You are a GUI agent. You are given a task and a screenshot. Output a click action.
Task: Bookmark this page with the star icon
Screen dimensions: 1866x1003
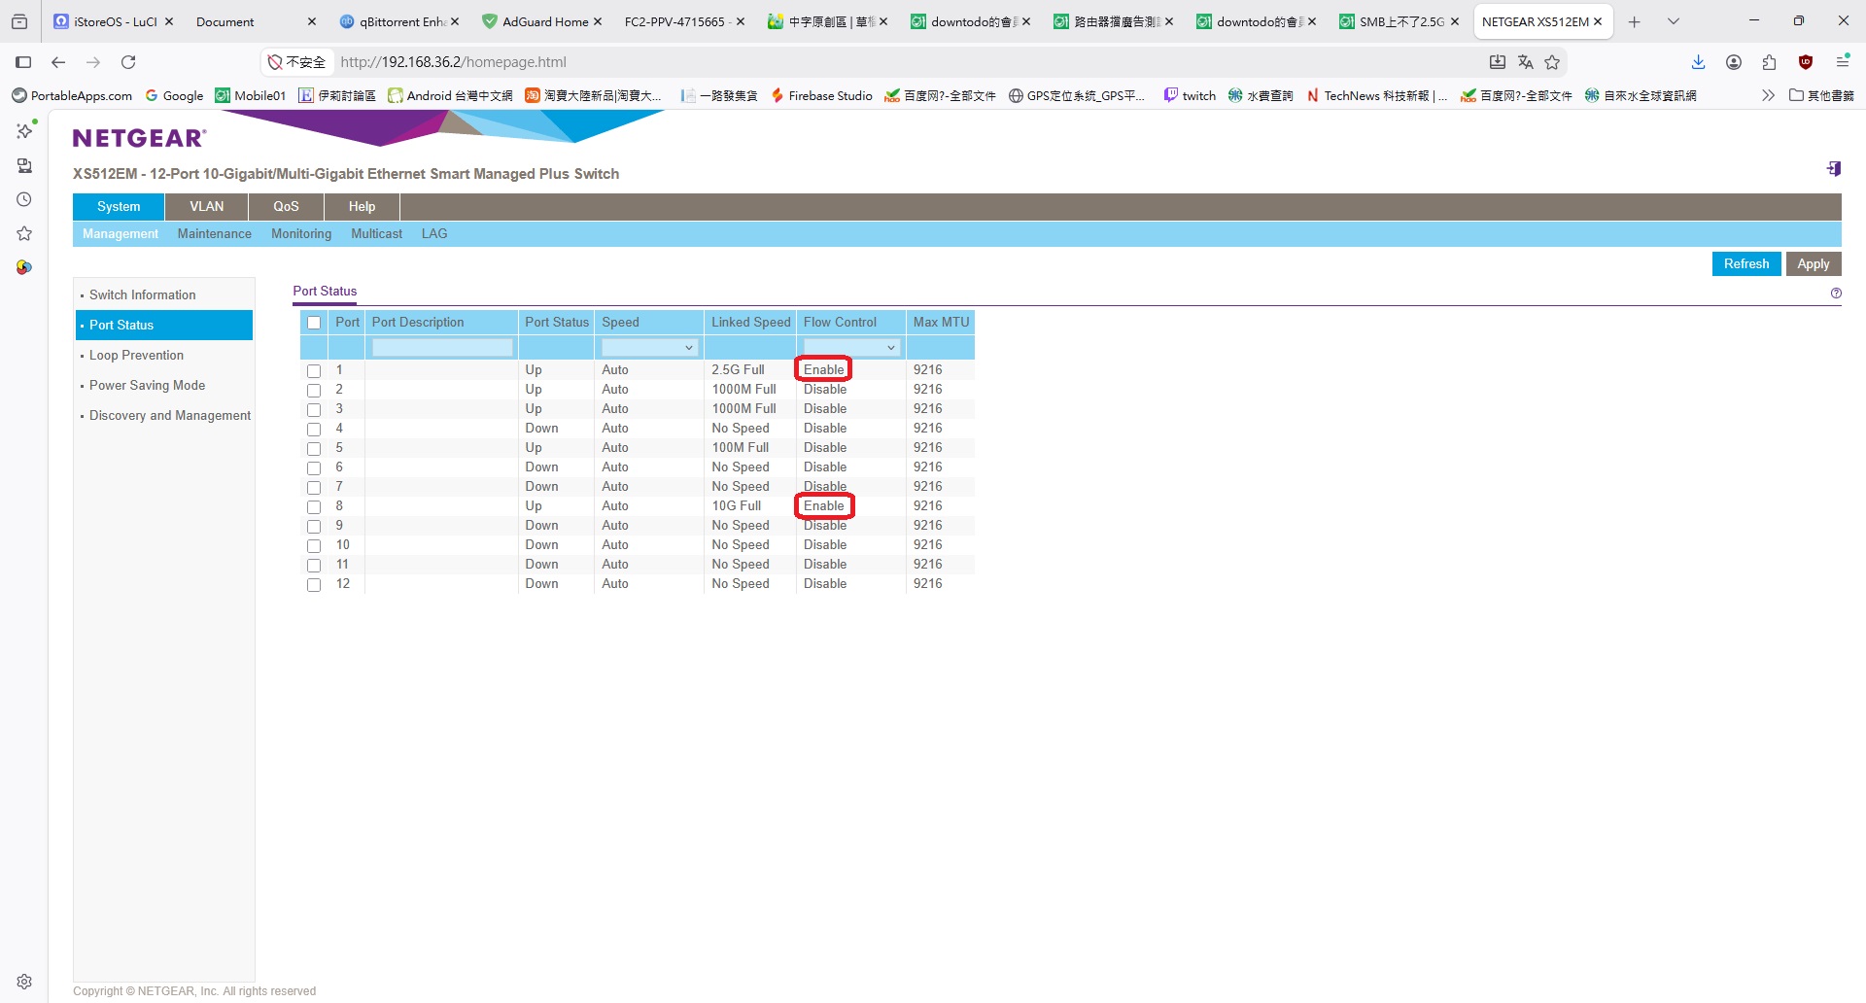click(x=1552, y=62)
